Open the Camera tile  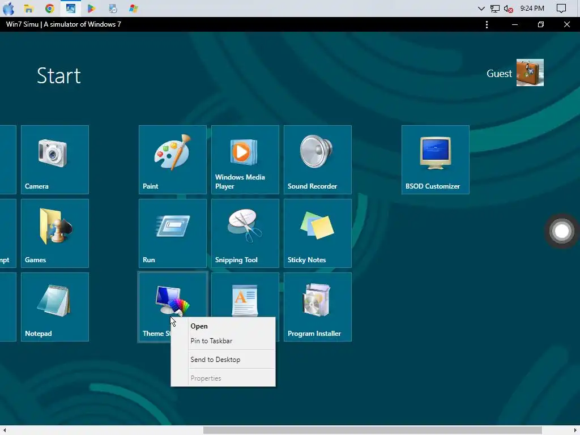point(55,159)
